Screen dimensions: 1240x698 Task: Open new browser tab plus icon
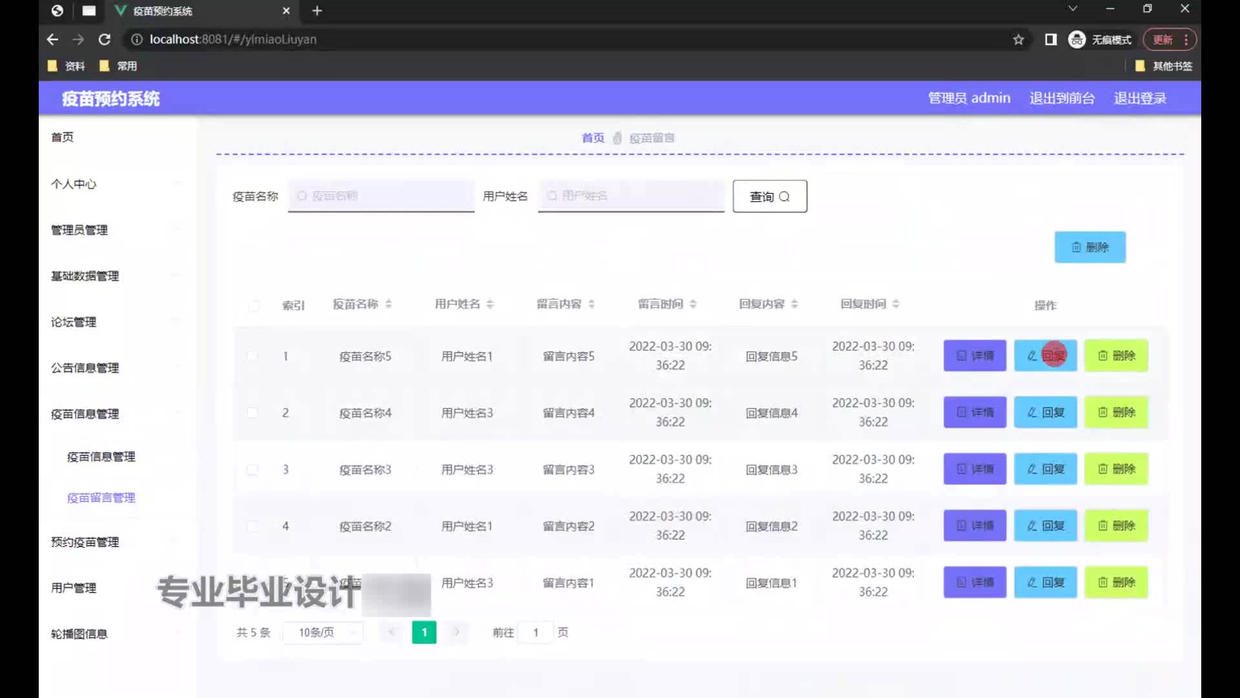click(317, 11)
